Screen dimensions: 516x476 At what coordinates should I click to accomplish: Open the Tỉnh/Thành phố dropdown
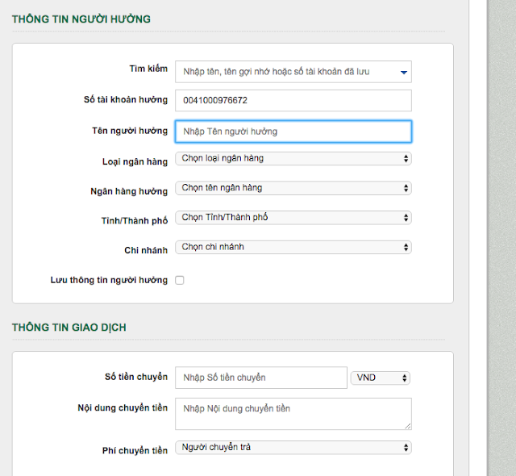[293, 217]
